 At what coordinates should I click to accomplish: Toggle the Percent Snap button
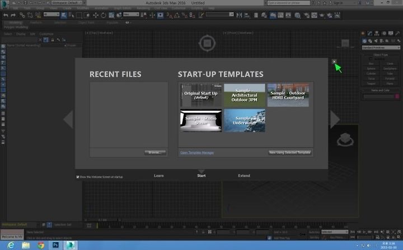tap(185, 16)
